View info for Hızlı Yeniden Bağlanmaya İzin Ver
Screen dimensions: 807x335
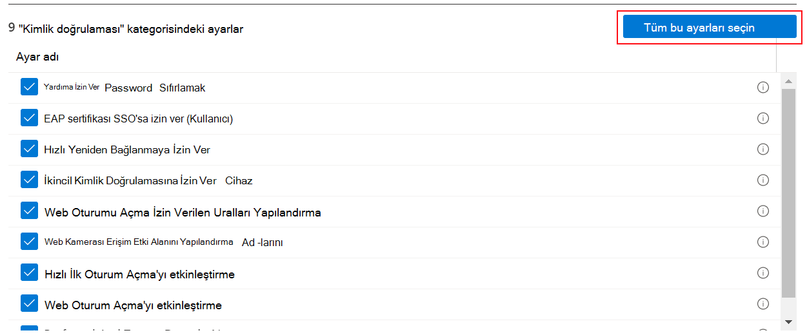763,149
